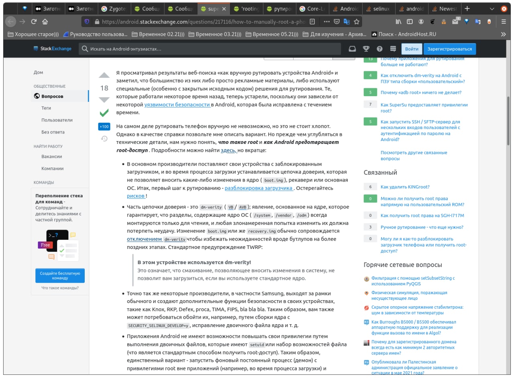Follow 'уязвимости безопасности' link
This screenshot has width=514, height=378.
coord(177,105)
